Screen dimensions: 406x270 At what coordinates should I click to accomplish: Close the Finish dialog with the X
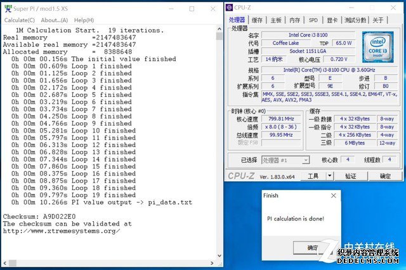[x=334, y=195]
